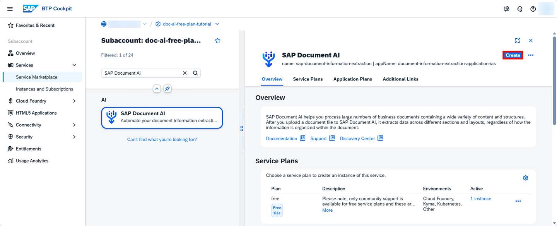Run search with magnifier icon
Viewport: 557px width, 226px height.
click(x=195, y=73)
